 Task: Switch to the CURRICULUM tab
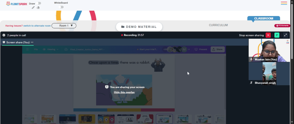[218, 25]
